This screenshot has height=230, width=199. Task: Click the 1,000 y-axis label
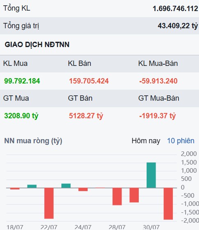point(189,171)
